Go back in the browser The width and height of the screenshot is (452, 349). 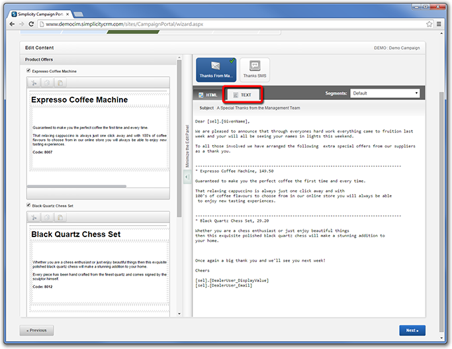tap(12, 24)
